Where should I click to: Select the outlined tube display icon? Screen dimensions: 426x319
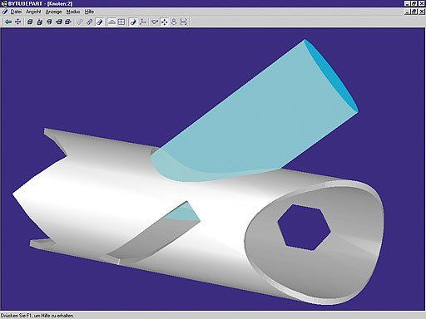pyautogui.click(x=90, y=22)
